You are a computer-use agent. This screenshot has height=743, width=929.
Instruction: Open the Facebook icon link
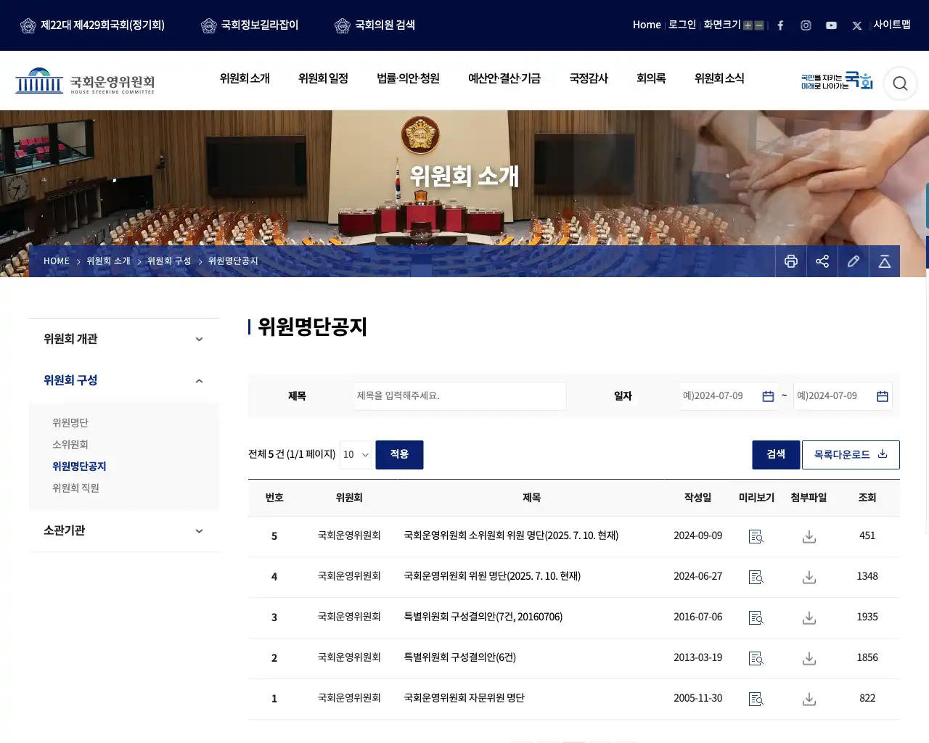780,25
